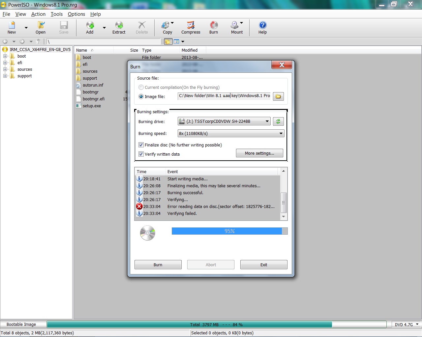The height and width of the screenshot is (337, 422).
Task: Click the view mode list icon
Action: click(x=176, y=41)
